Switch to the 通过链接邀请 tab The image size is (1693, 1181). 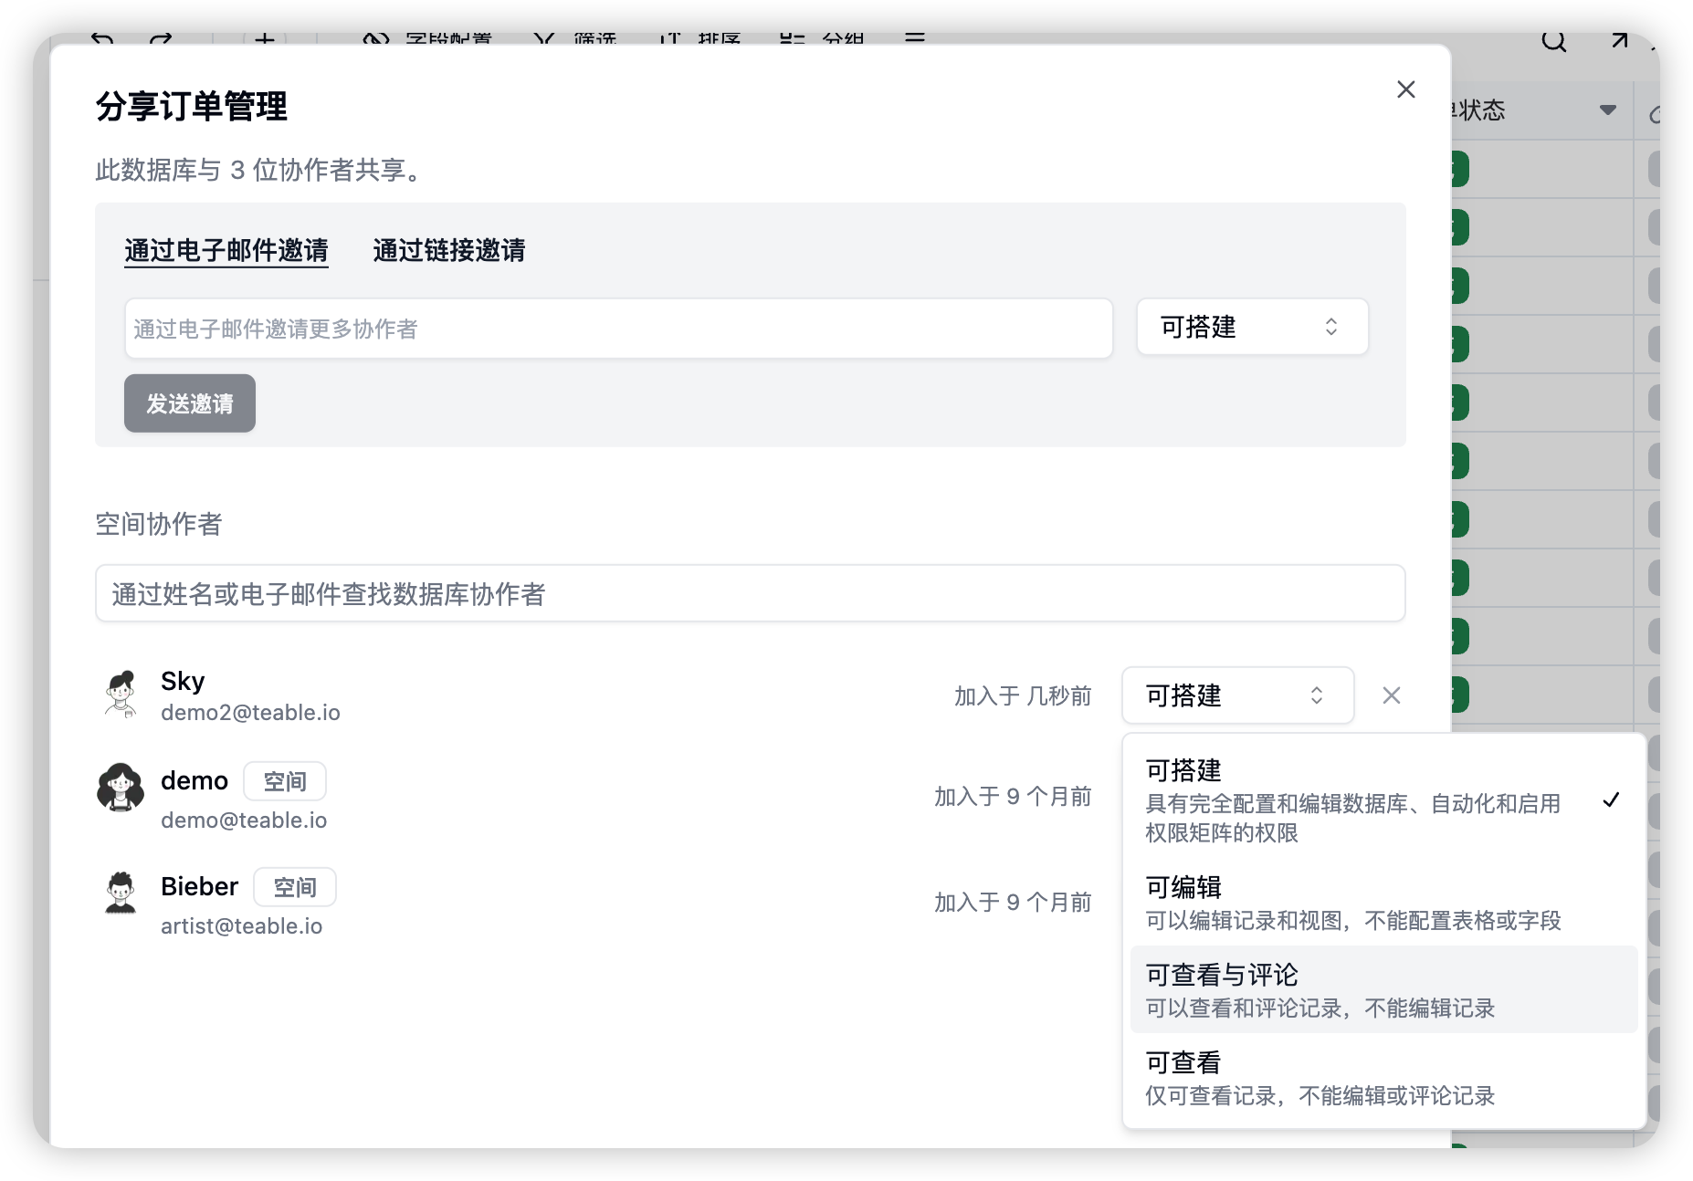[x=448, y=250]
